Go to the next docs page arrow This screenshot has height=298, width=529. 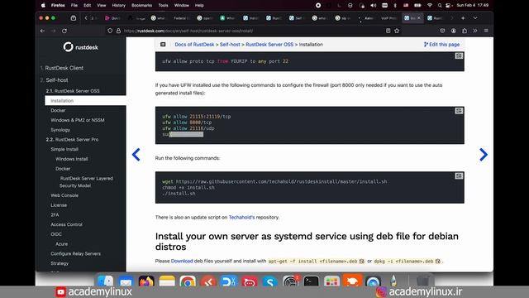(x=483, y=155)
